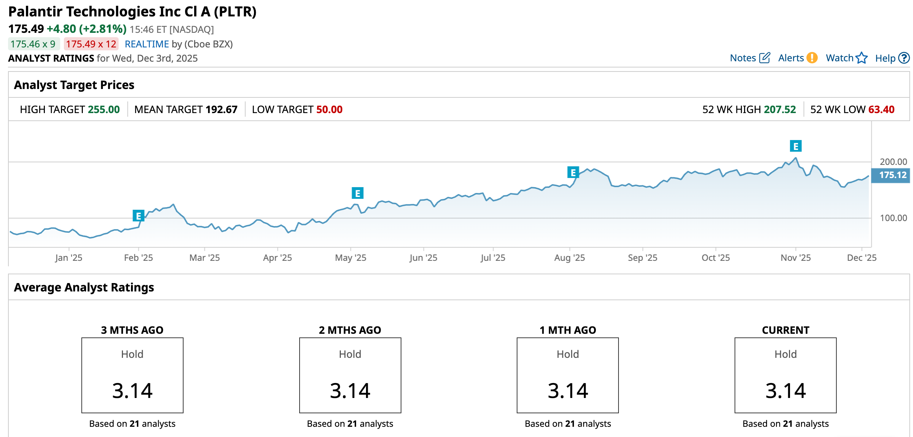
Task: Click the red ask quote 175.49 x 12
Action: (x=91, y=44)
